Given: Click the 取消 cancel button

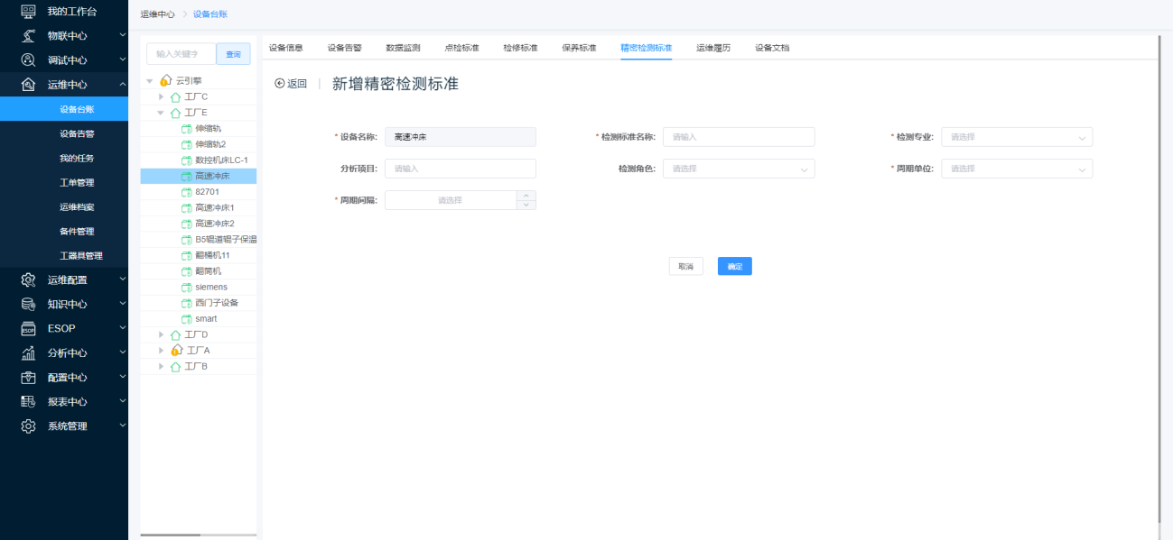Looking at the screenshot, I should click(685, 266).
